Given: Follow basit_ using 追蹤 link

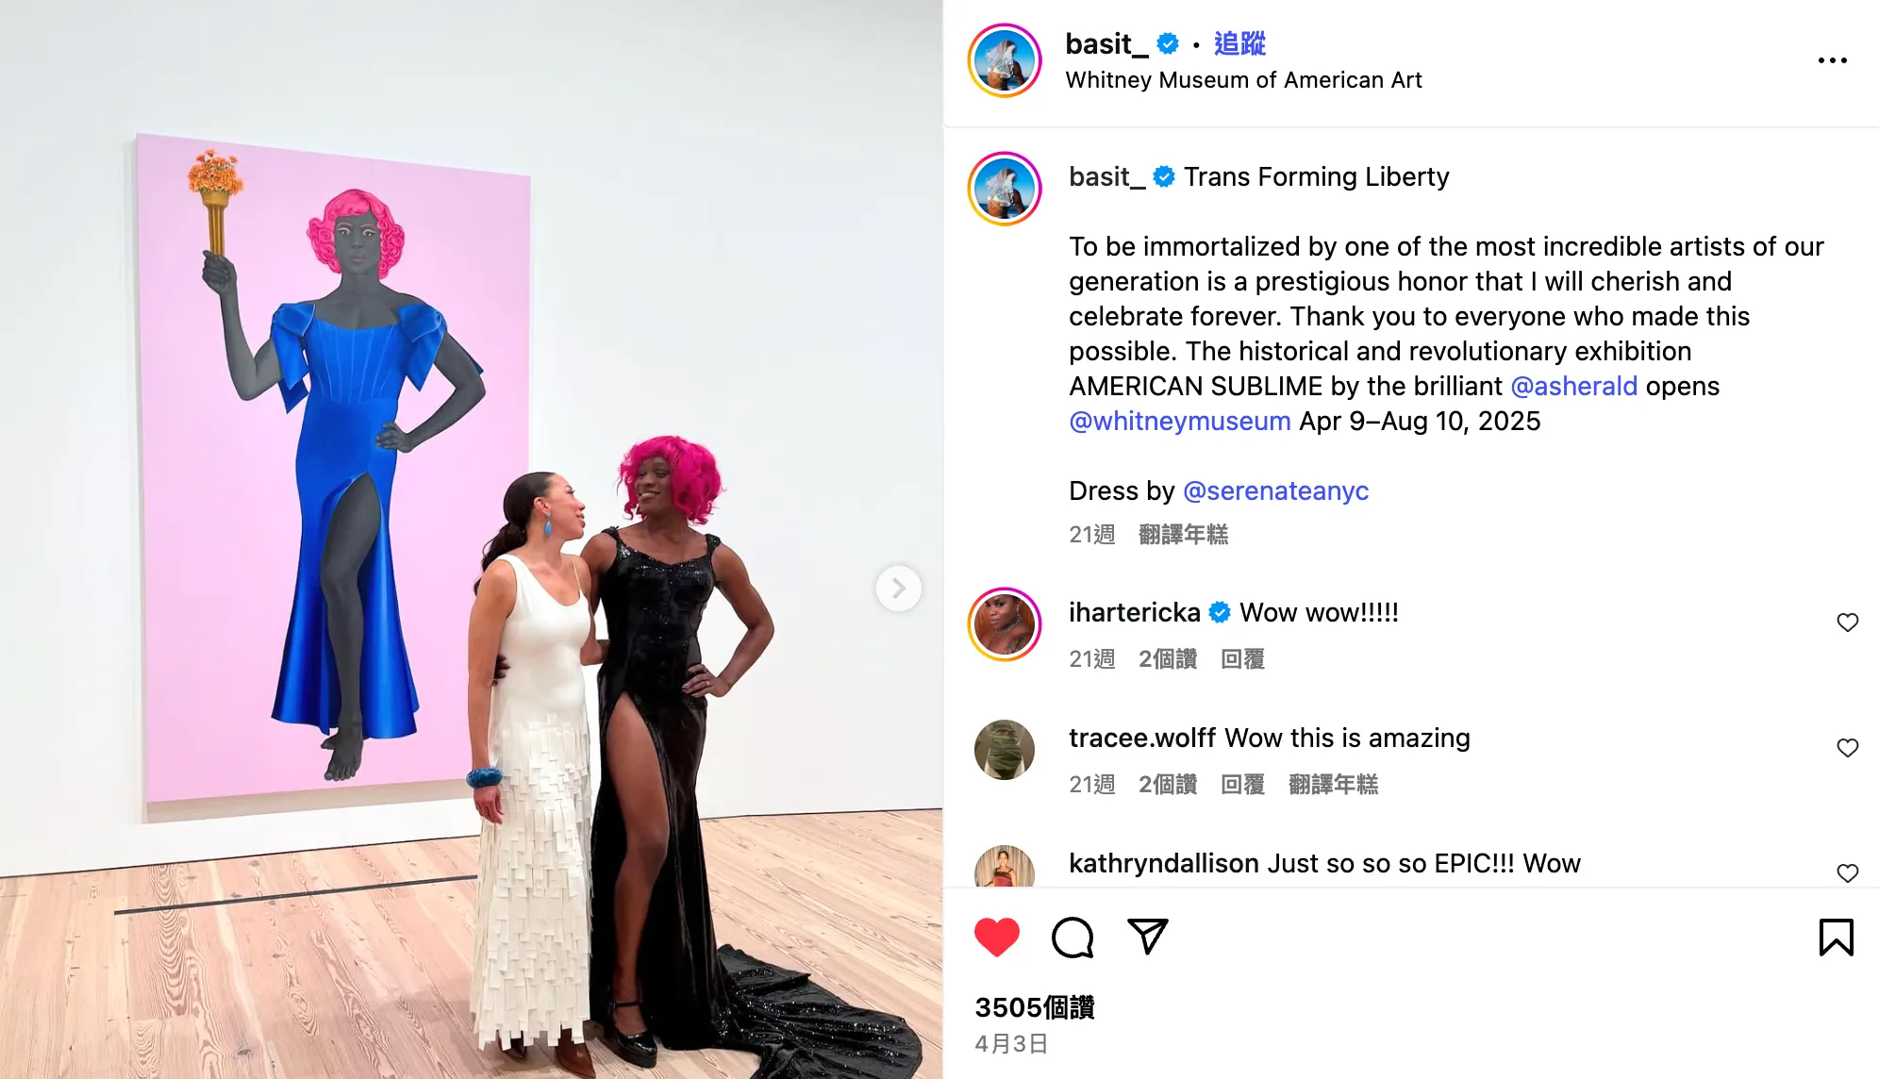Looking at the screenshot, I should [x=1239, y=43].
